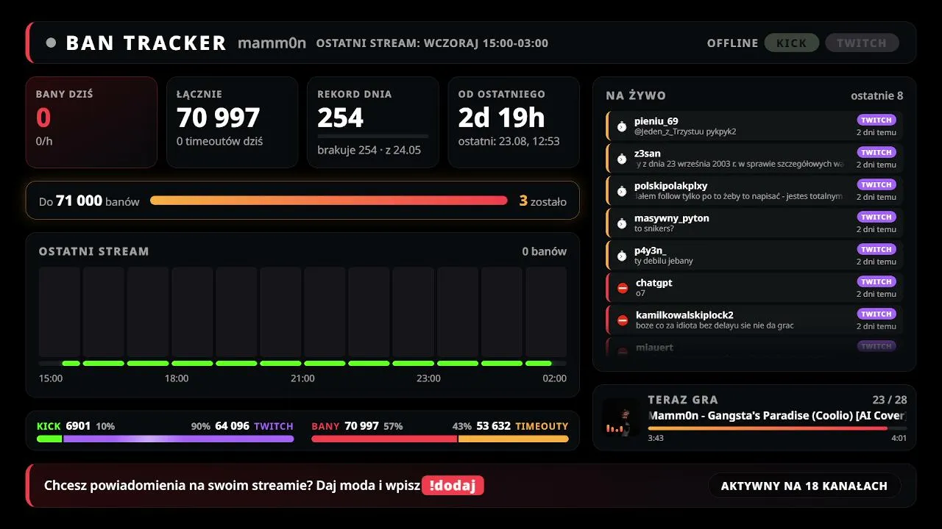Click the message 'boze co za idiota bez delayu'

tap(715, 325)
